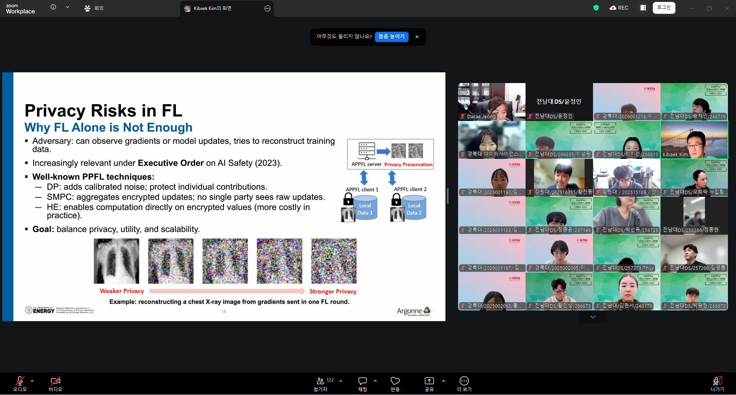
Task: Turn on the video camera
Action: pos(55,384)
